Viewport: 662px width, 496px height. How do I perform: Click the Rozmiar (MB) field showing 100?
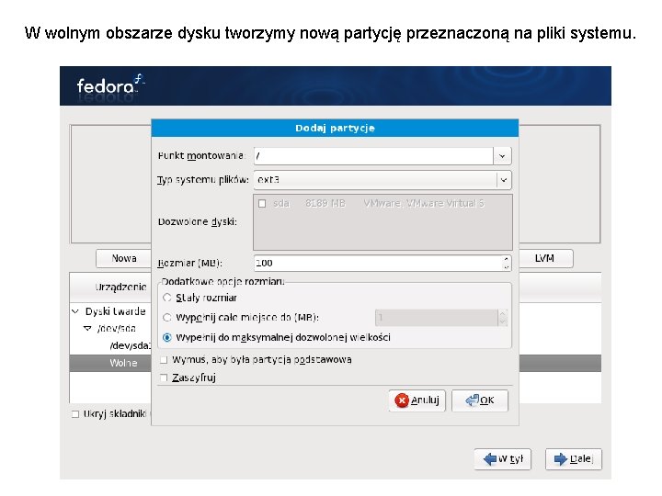[379, 264]
